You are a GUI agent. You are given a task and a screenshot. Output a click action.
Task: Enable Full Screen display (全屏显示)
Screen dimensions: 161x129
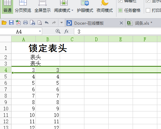[43, 7]
